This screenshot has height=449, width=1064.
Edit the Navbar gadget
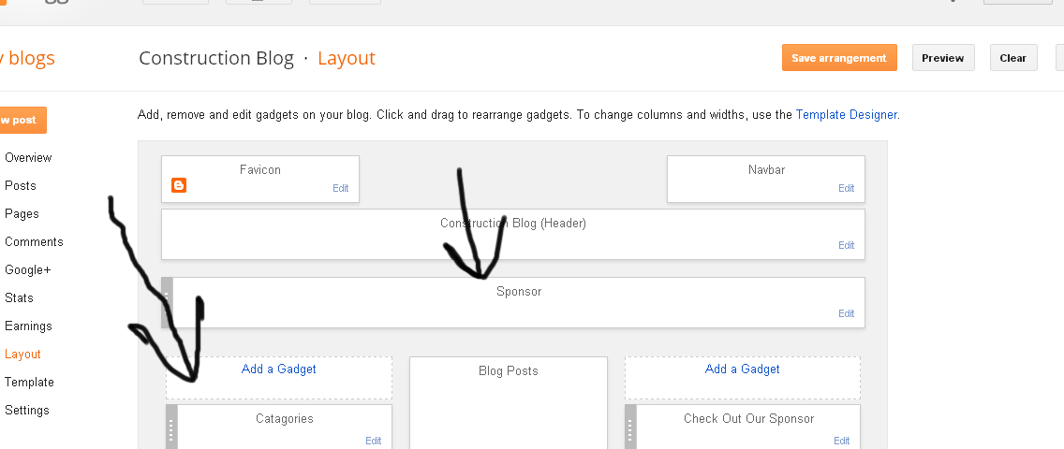846,188
